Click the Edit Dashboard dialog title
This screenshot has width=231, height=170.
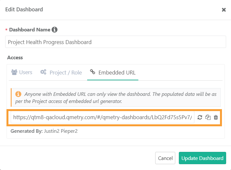click(24, 9)
